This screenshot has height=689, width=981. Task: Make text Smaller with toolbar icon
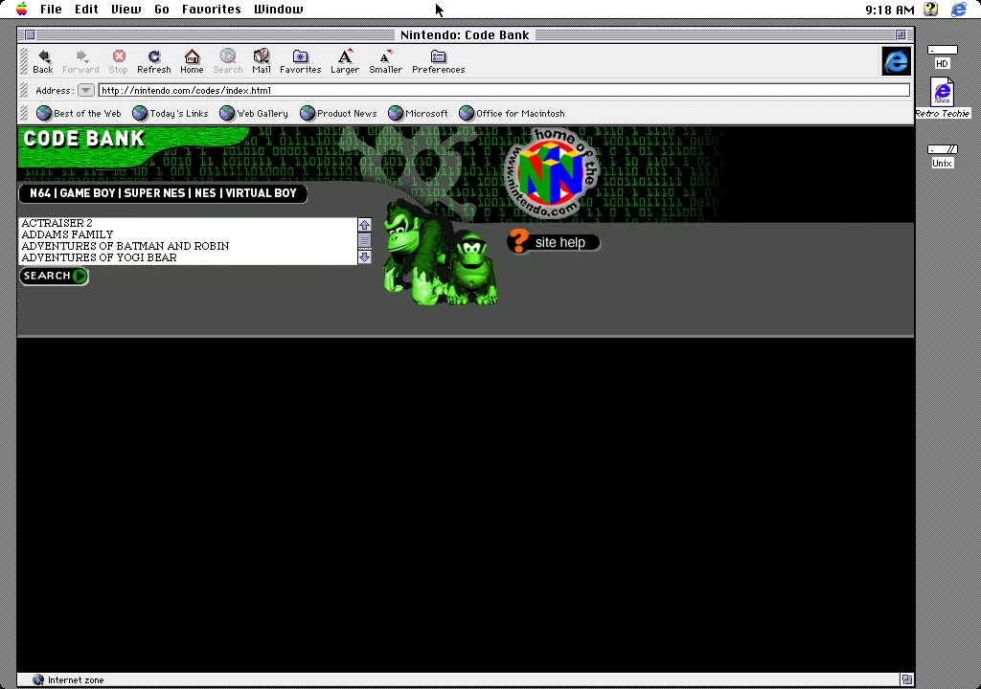click(385, 61)
